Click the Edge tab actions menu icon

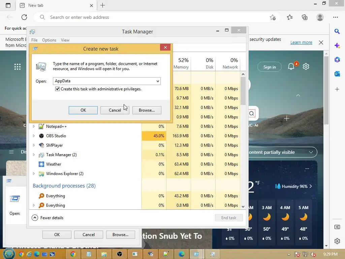point(8,5)
